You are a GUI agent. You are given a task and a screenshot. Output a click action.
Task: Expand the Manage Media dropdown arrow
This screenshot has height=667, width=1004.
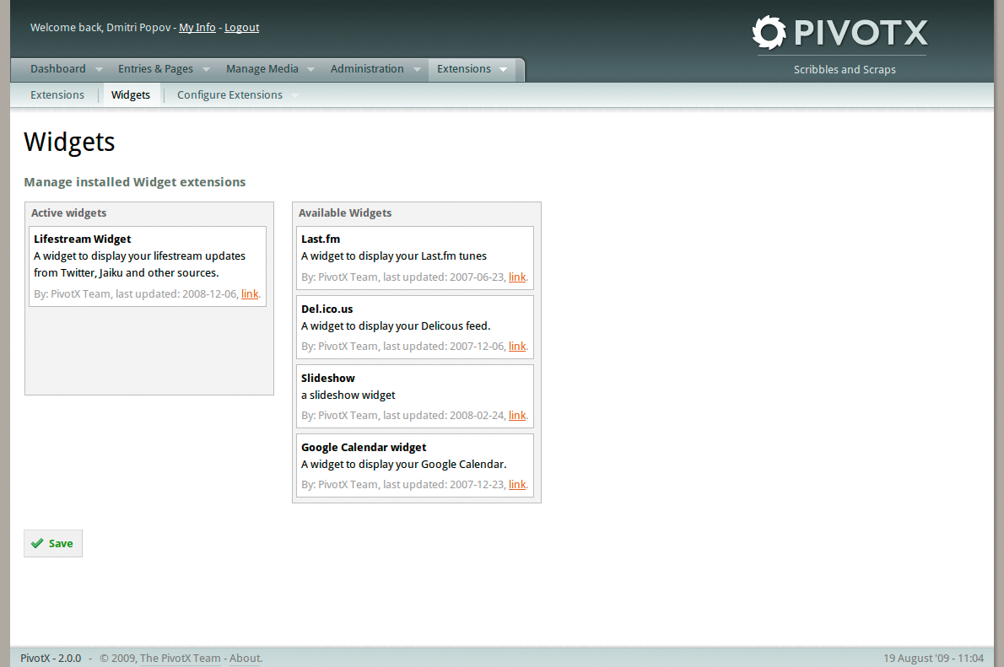coord(311,69)
